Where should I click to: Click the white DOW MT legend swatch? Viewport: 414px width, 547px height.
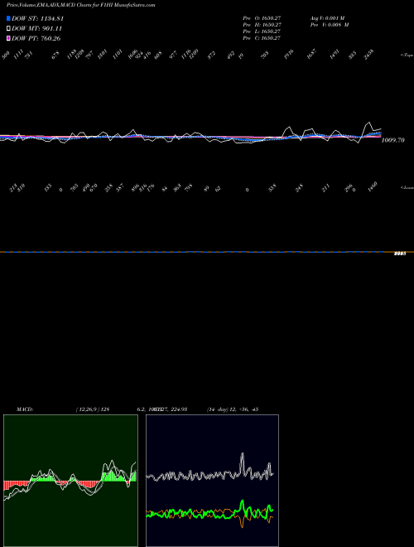pos(8,29)
